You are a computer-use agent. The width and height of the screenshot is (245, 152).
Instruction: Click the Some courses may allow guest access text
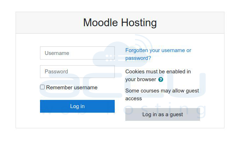pyautogui.click(x=162, y=95)
